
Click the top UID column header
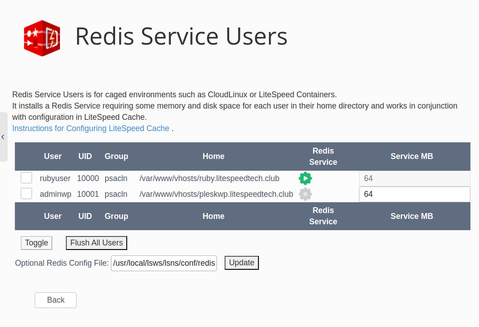(85, 156)
